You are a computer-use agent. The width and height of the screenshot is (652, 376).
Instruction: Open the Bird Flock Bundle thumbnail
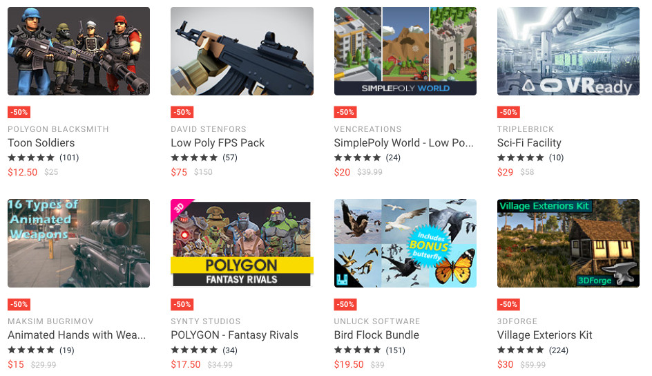[x=405, y=243]
